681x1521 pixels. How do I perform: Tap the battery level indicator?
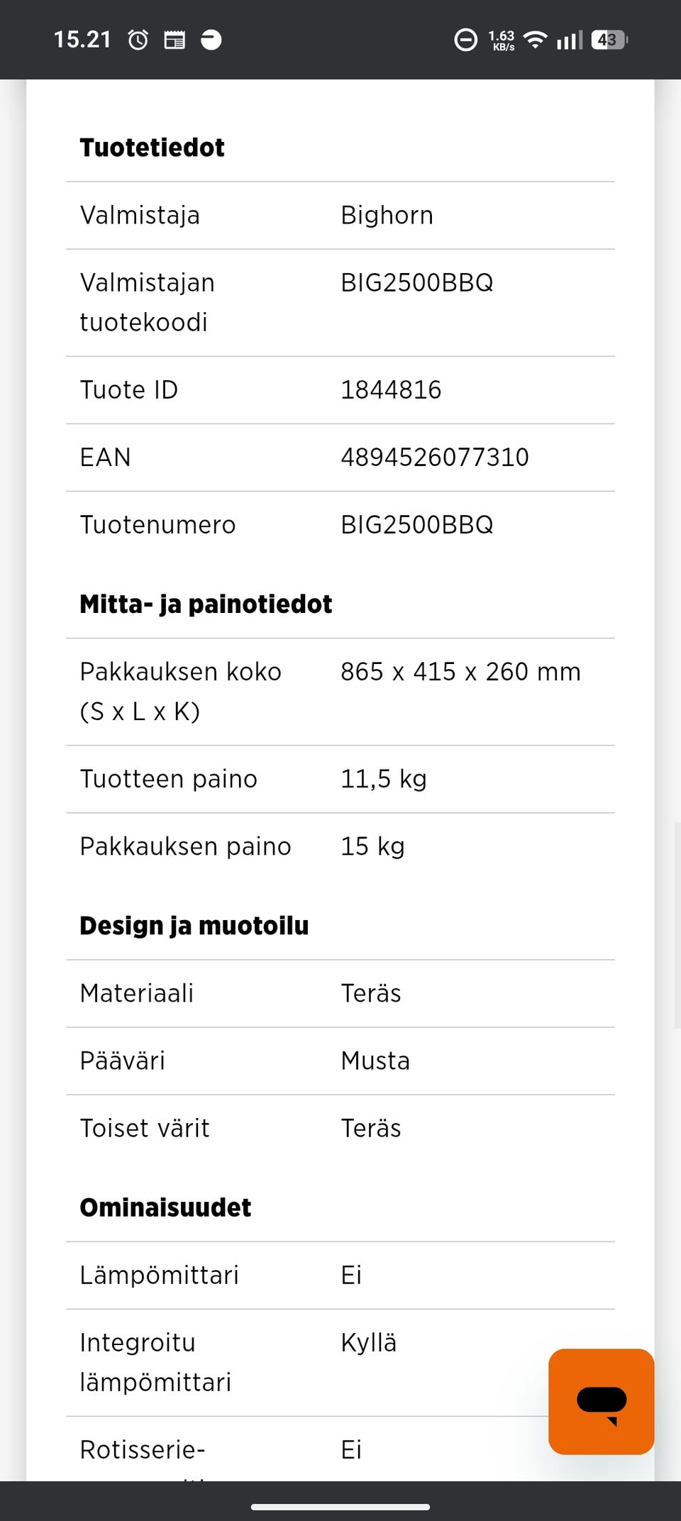(609, 40)
